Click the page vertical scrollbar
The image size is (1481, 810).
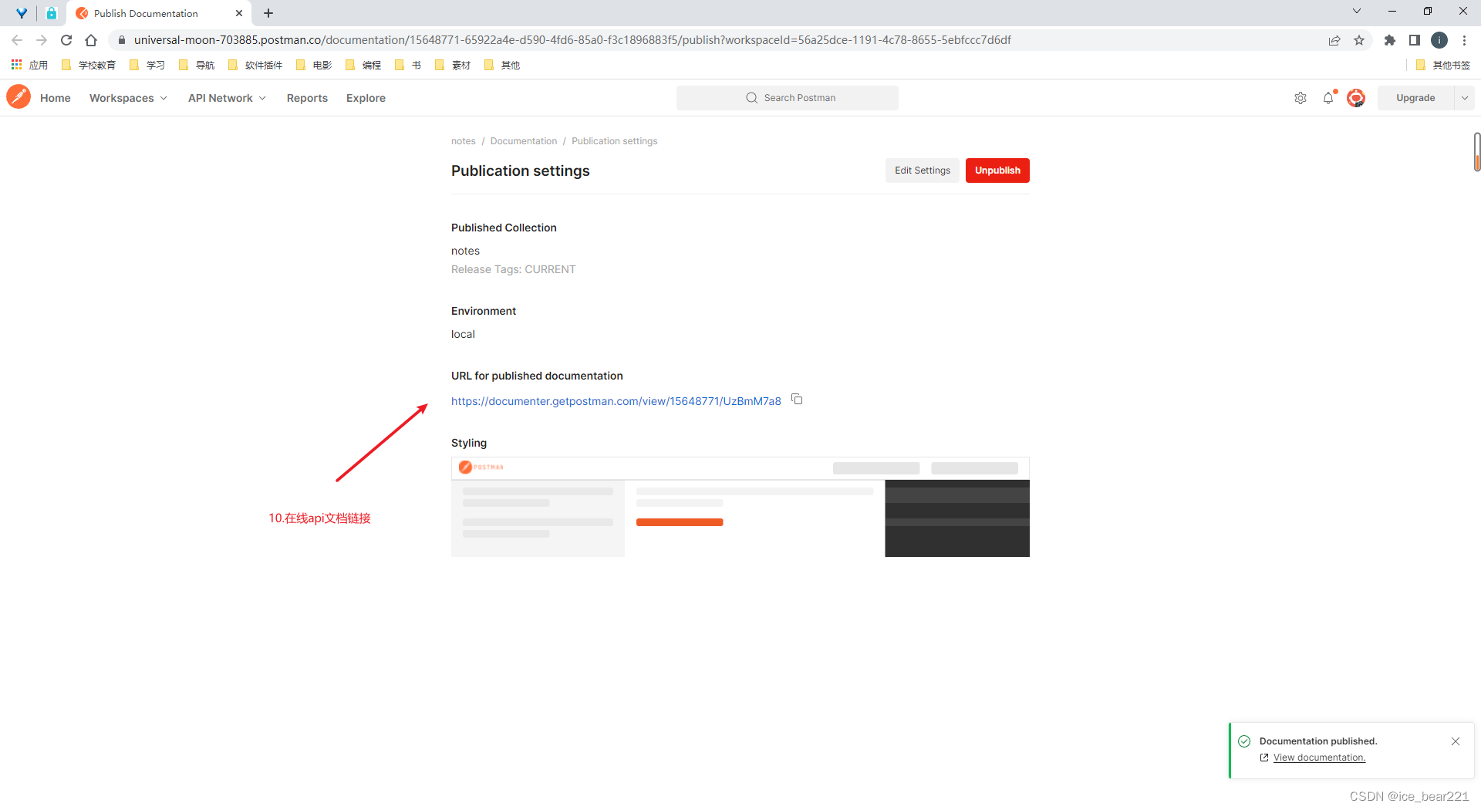click(1477, 151)
